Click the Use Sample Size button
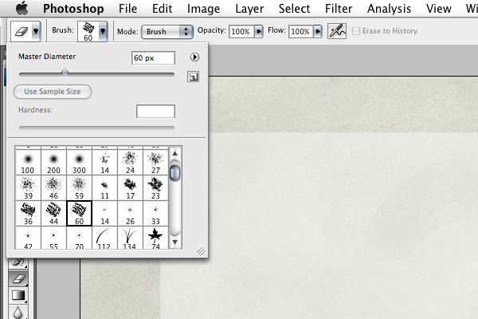Image resolution: width=478 pixels, height=319 pixels. (x=53, y=92)
